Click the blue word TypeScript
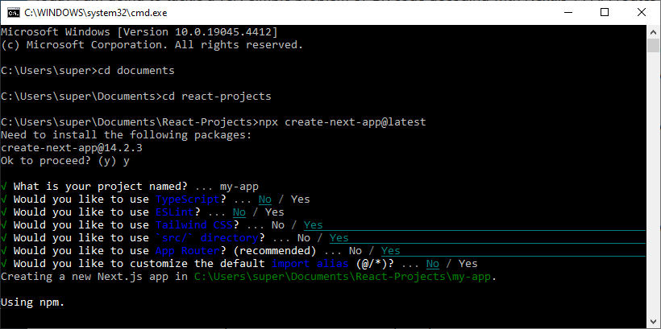Viewport: 661px width, 329px height. (x=188, y=199)
